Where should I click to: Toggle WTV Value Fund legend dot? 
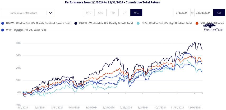coord(2,30)
